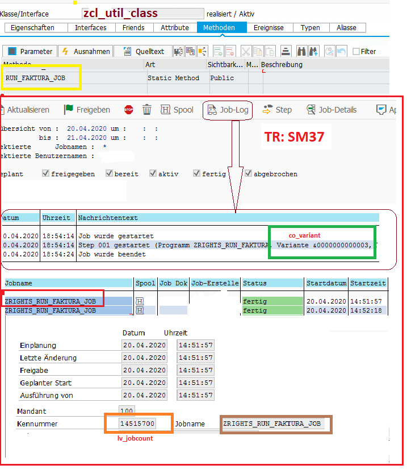
Task: Select the RUN_FAKTURA_JOB method row
Action: [43, 78]
